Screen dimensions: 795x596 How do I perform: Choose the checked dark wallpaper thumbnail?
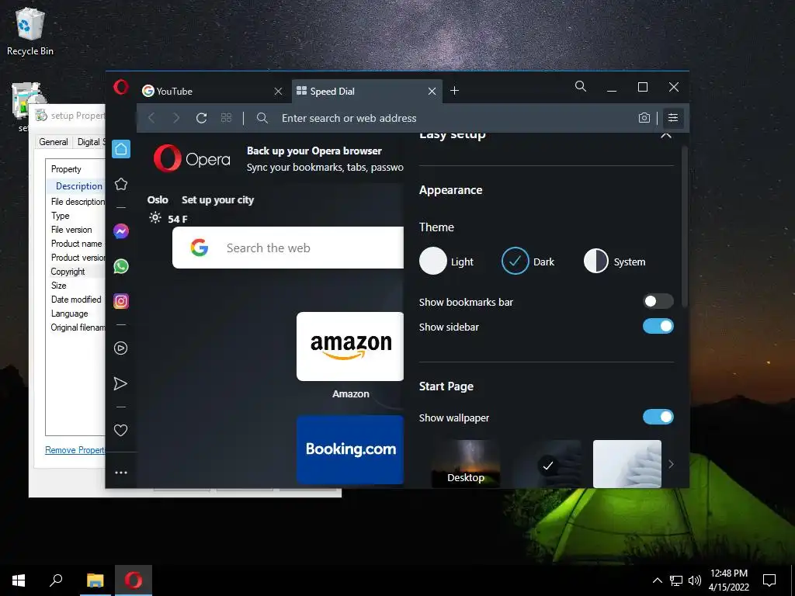(547, 464)
